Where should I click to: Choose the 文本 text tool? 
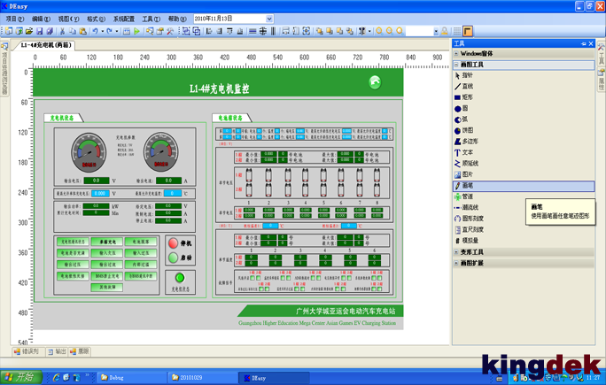tap(467, 152)
